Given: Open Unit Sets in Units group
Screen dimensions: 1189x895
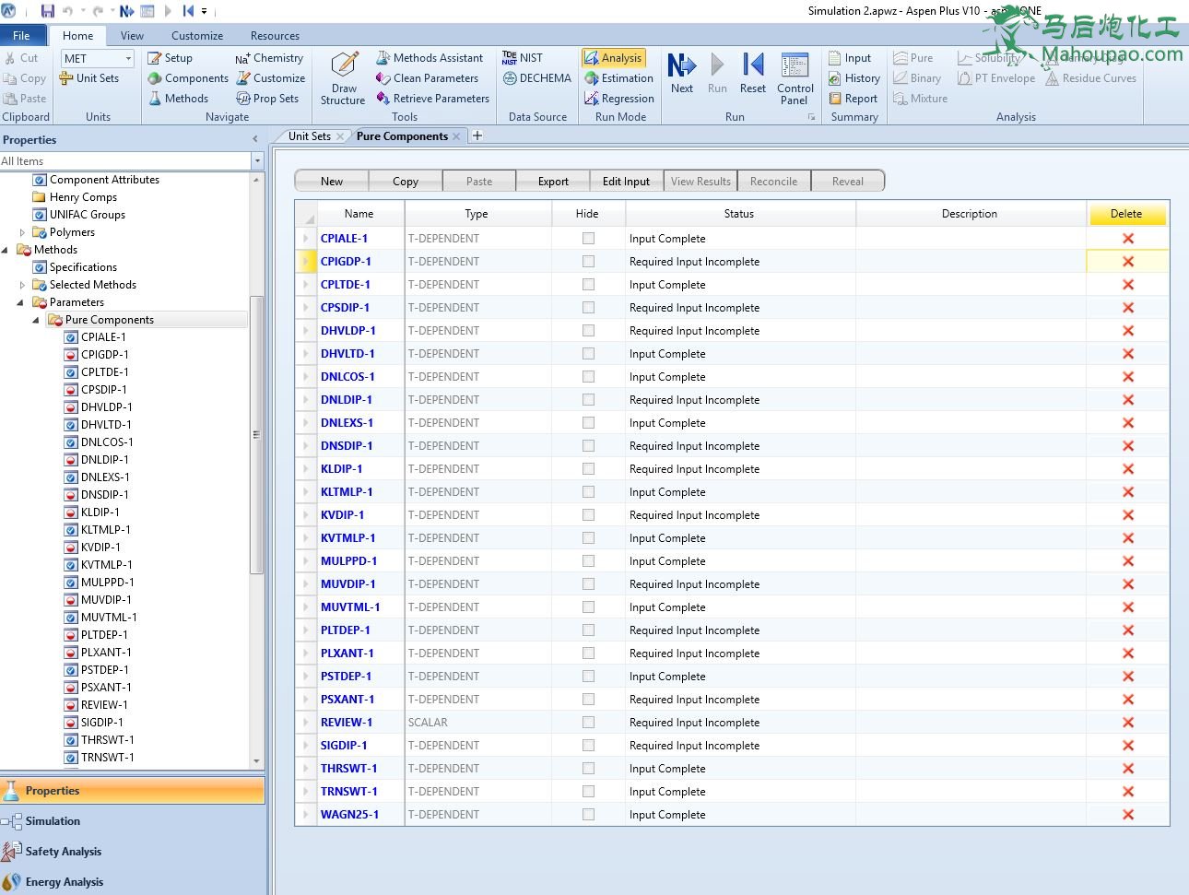Looking at the screenshot, I should click(x=89, y=78).
